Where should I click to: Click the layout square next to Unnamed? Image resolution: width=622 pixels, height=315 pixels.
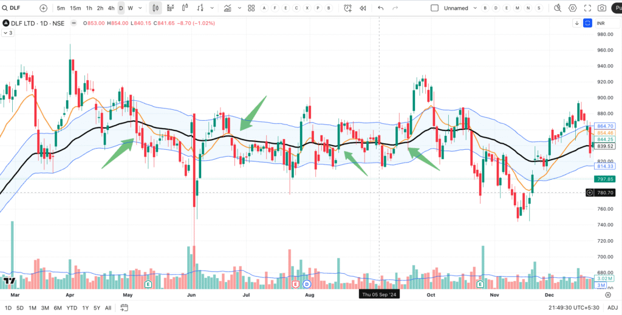pyautogui.click(x=434, y=8)
